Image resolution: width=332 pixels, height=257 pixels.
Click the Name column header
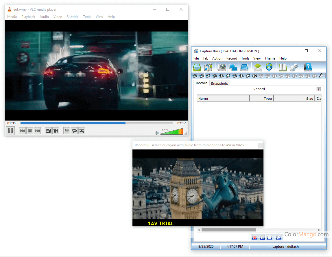[x=223, y=99]
